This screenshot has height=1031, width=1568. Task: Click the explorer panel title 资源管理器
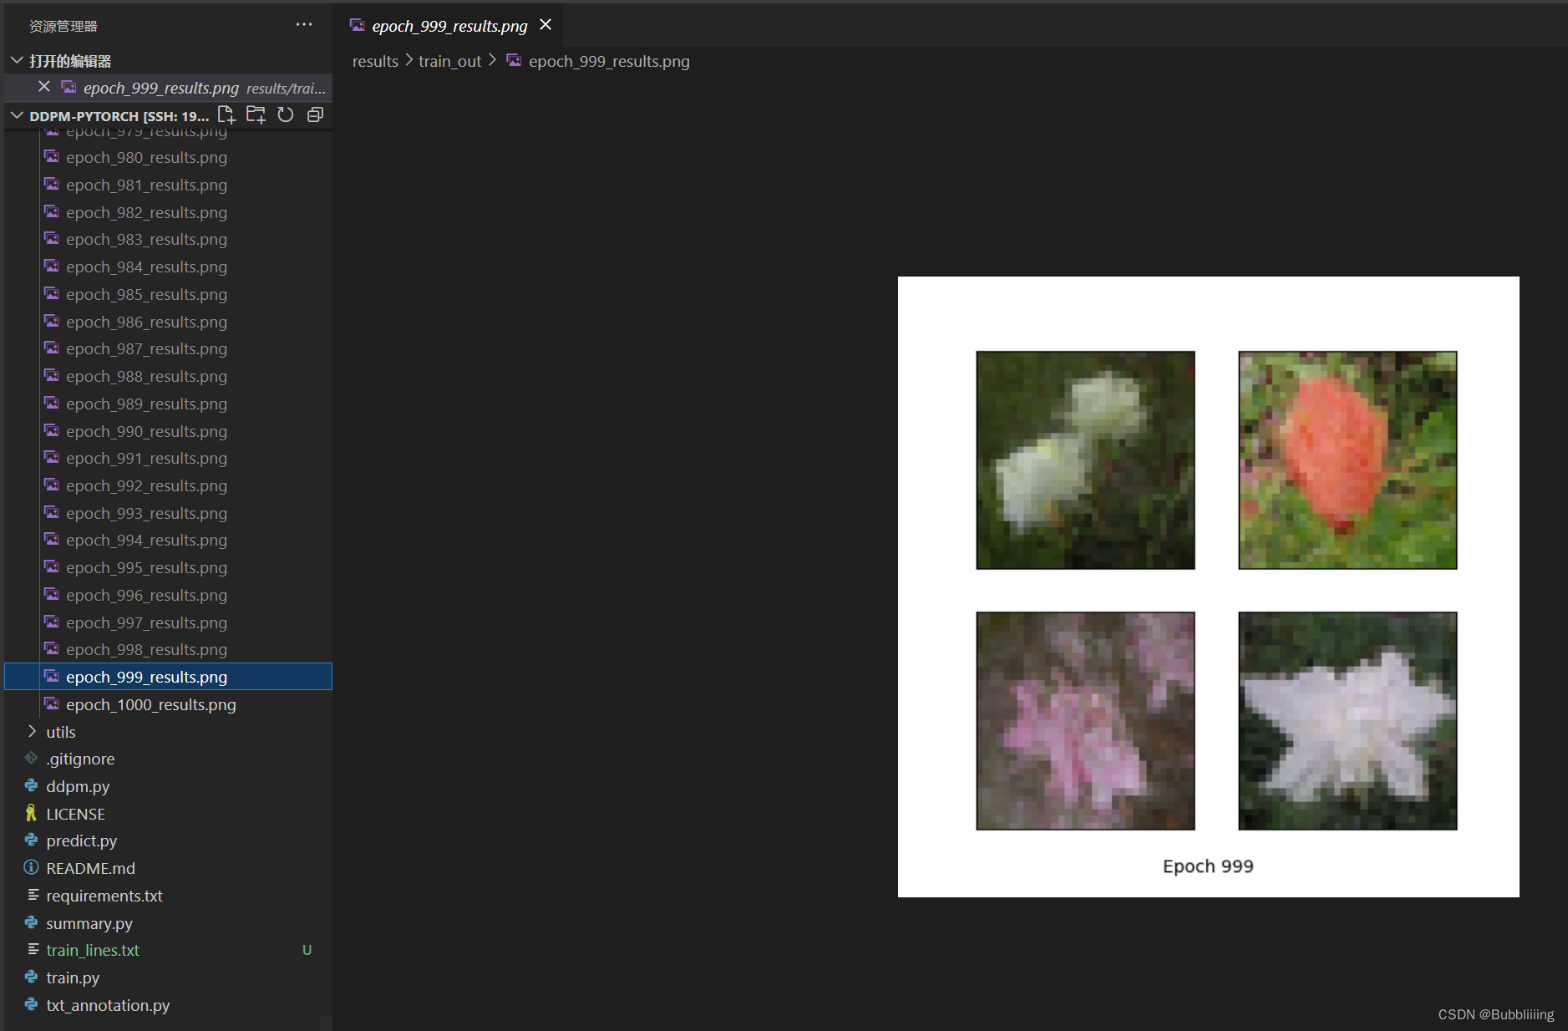[x=63, y=26]
